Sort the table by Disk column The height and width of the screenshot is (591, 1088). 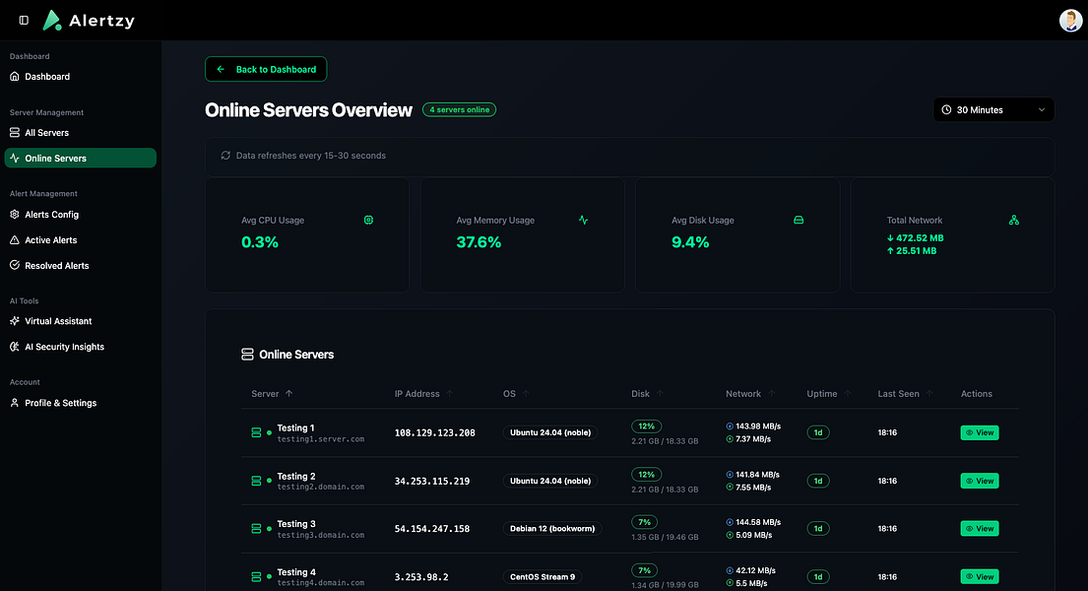tap(648, 394)
